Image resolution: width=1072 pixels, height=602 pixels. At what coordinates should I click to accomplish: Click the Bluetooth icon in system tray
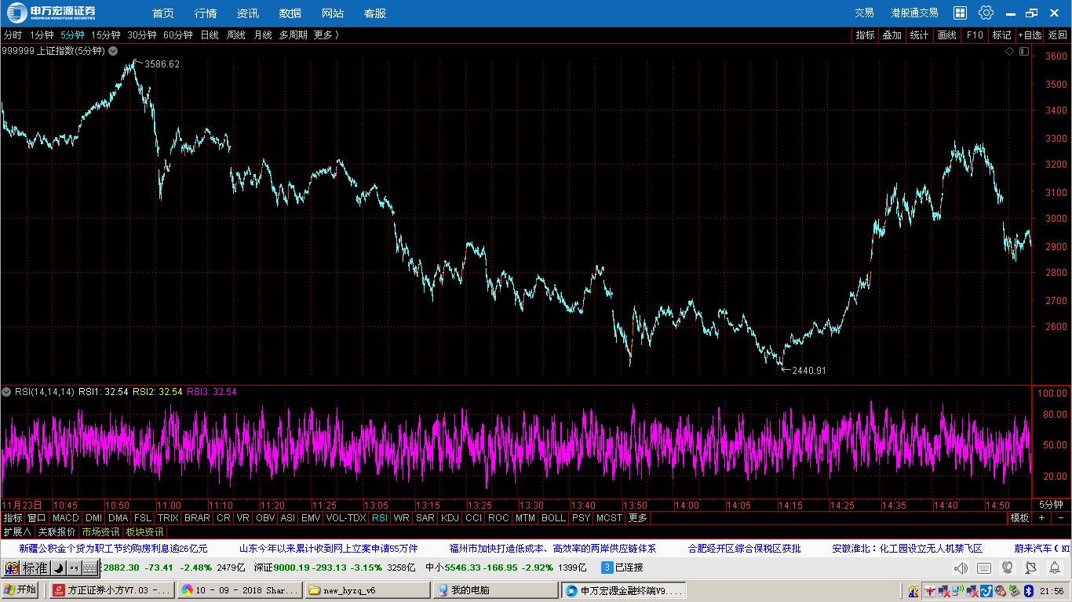(1028, 590)
